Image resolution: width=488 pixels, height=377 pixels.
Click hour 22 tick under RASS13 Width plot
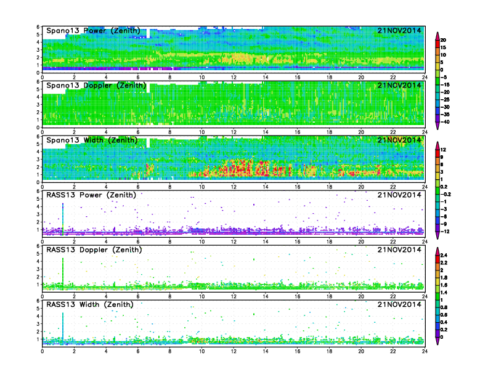[393, 351]
